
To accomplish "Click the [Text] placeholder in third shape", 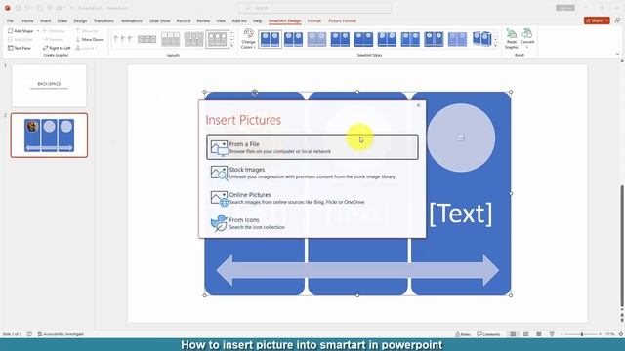I will point(461,214).
